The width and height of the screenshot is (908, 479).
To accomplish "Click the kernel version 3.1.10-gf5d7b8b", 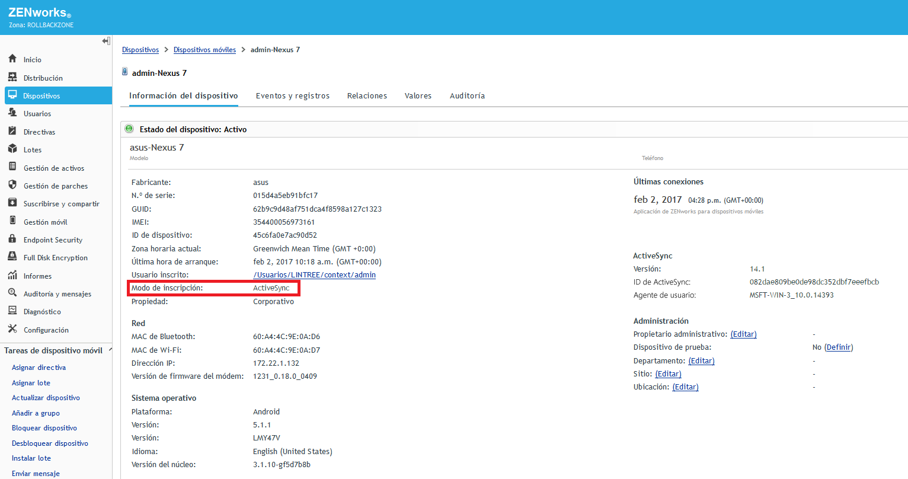I will [x=282, y=465].
